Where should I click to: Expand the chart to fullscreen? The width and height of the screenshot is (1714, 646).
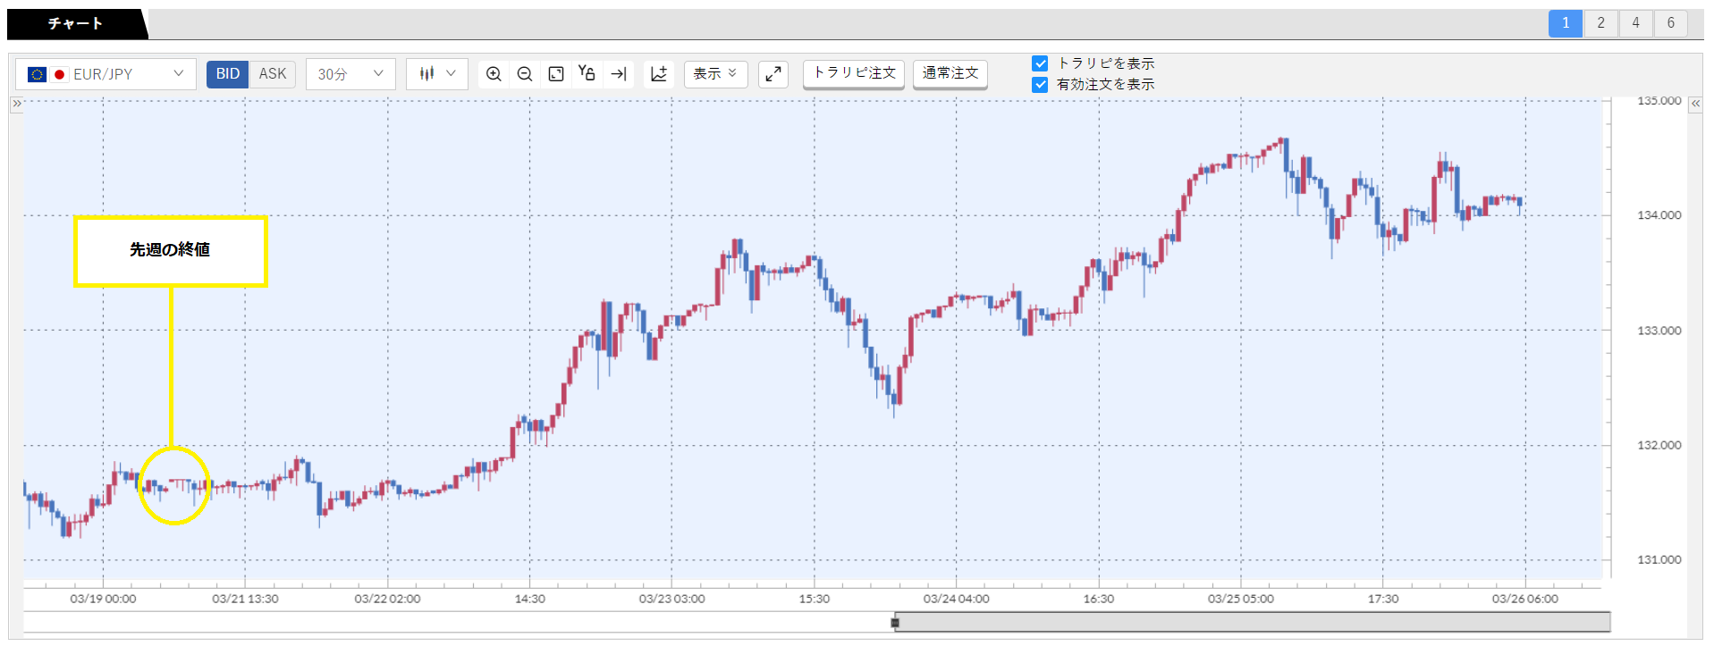point(773,74)
